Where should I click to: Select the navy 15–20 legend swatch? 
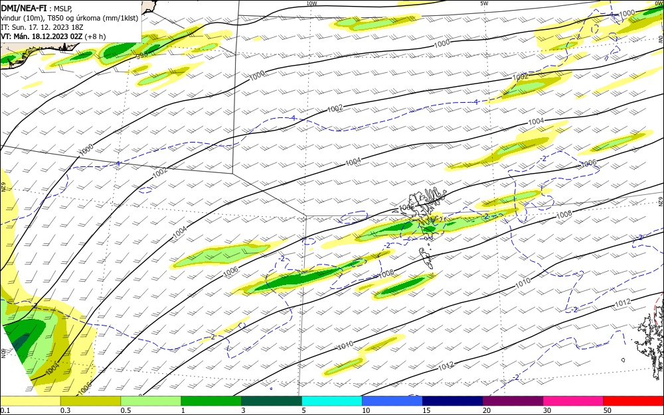pos(453,401)
